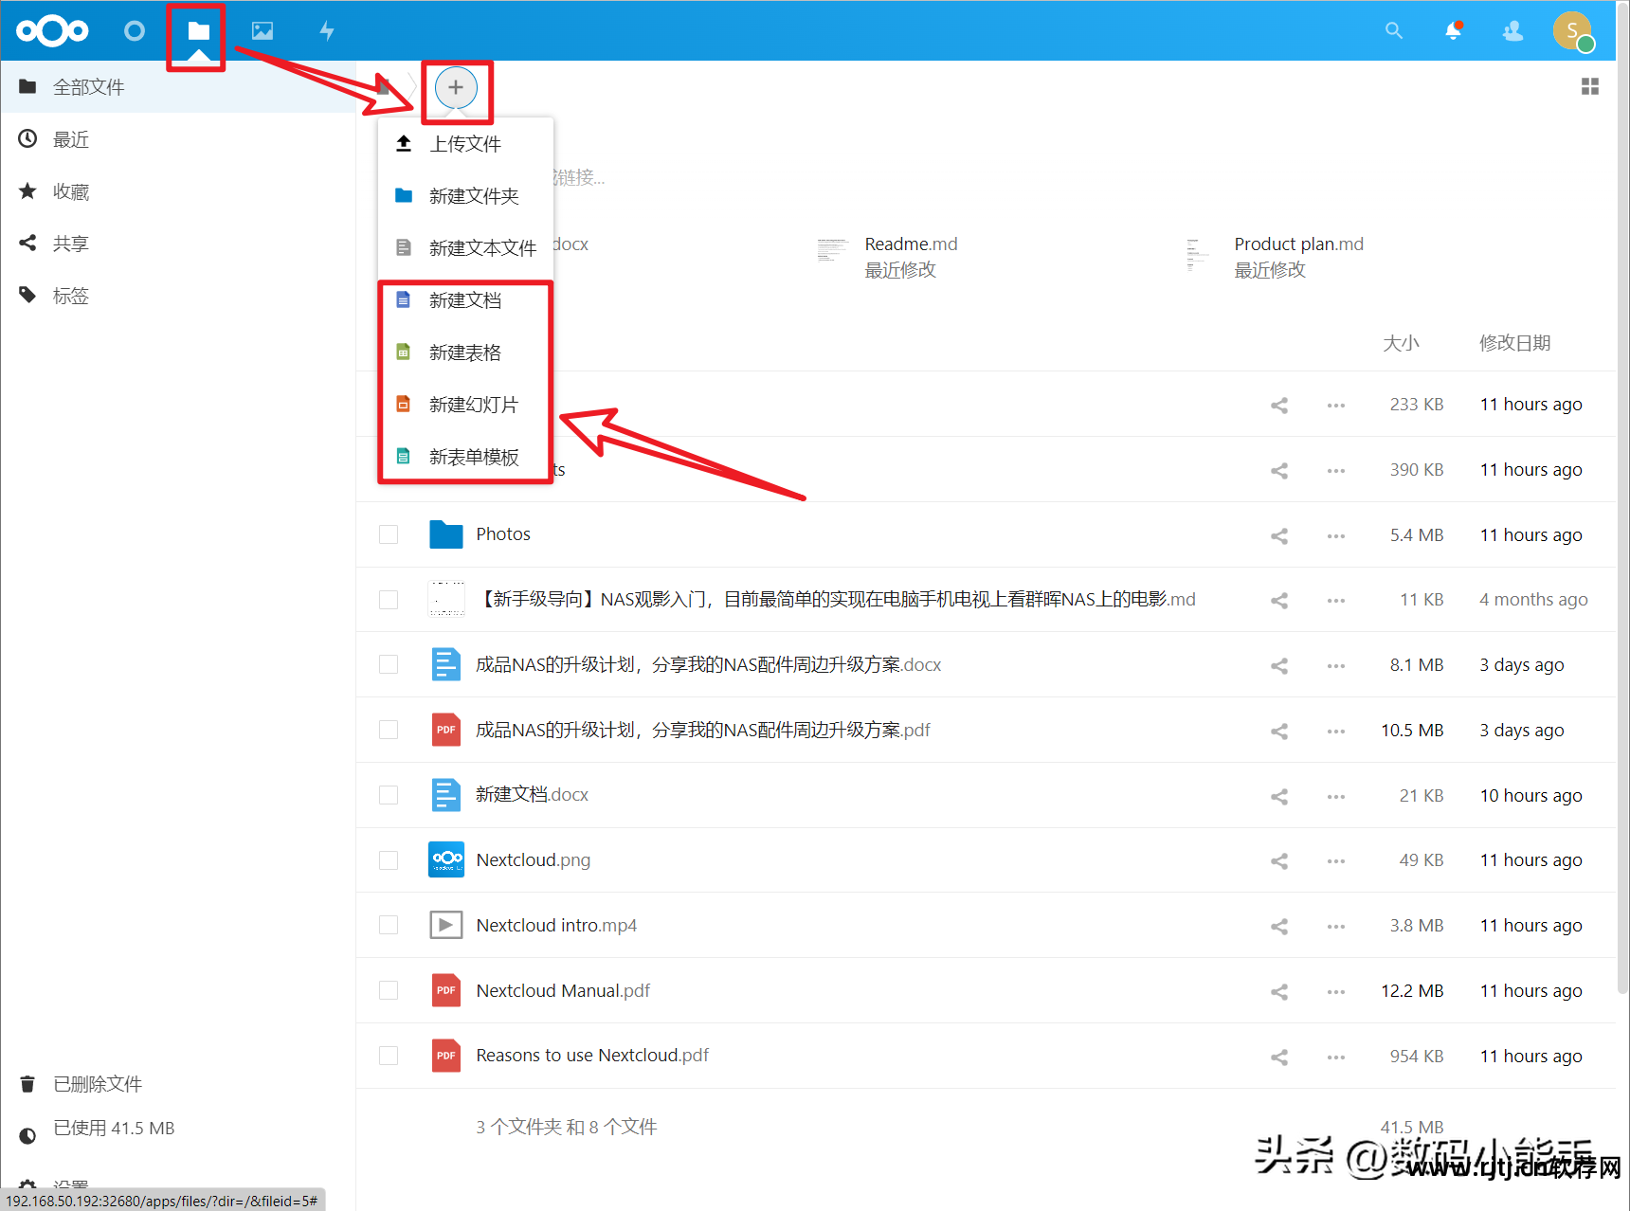Open the contacts menu icon

(1512, 31)
